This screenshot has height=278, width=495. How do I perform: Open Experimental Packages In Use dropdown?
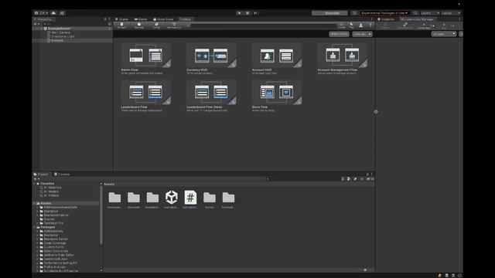click(x=384, y=13)
